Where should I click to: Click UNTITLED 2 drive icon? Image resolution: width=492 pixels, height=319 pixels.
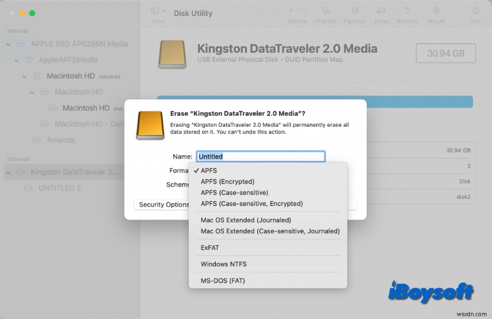click(x=28, y=188)
